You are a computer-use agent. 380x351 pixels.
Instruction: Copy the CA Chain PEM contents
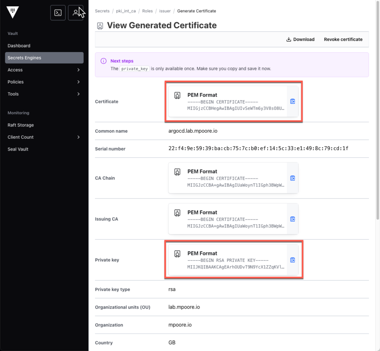292,178
